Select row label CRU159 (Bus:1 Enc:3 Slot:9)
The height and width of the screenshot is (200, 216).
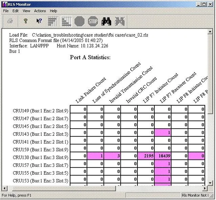pyautogui.click(x=41, y=150)
